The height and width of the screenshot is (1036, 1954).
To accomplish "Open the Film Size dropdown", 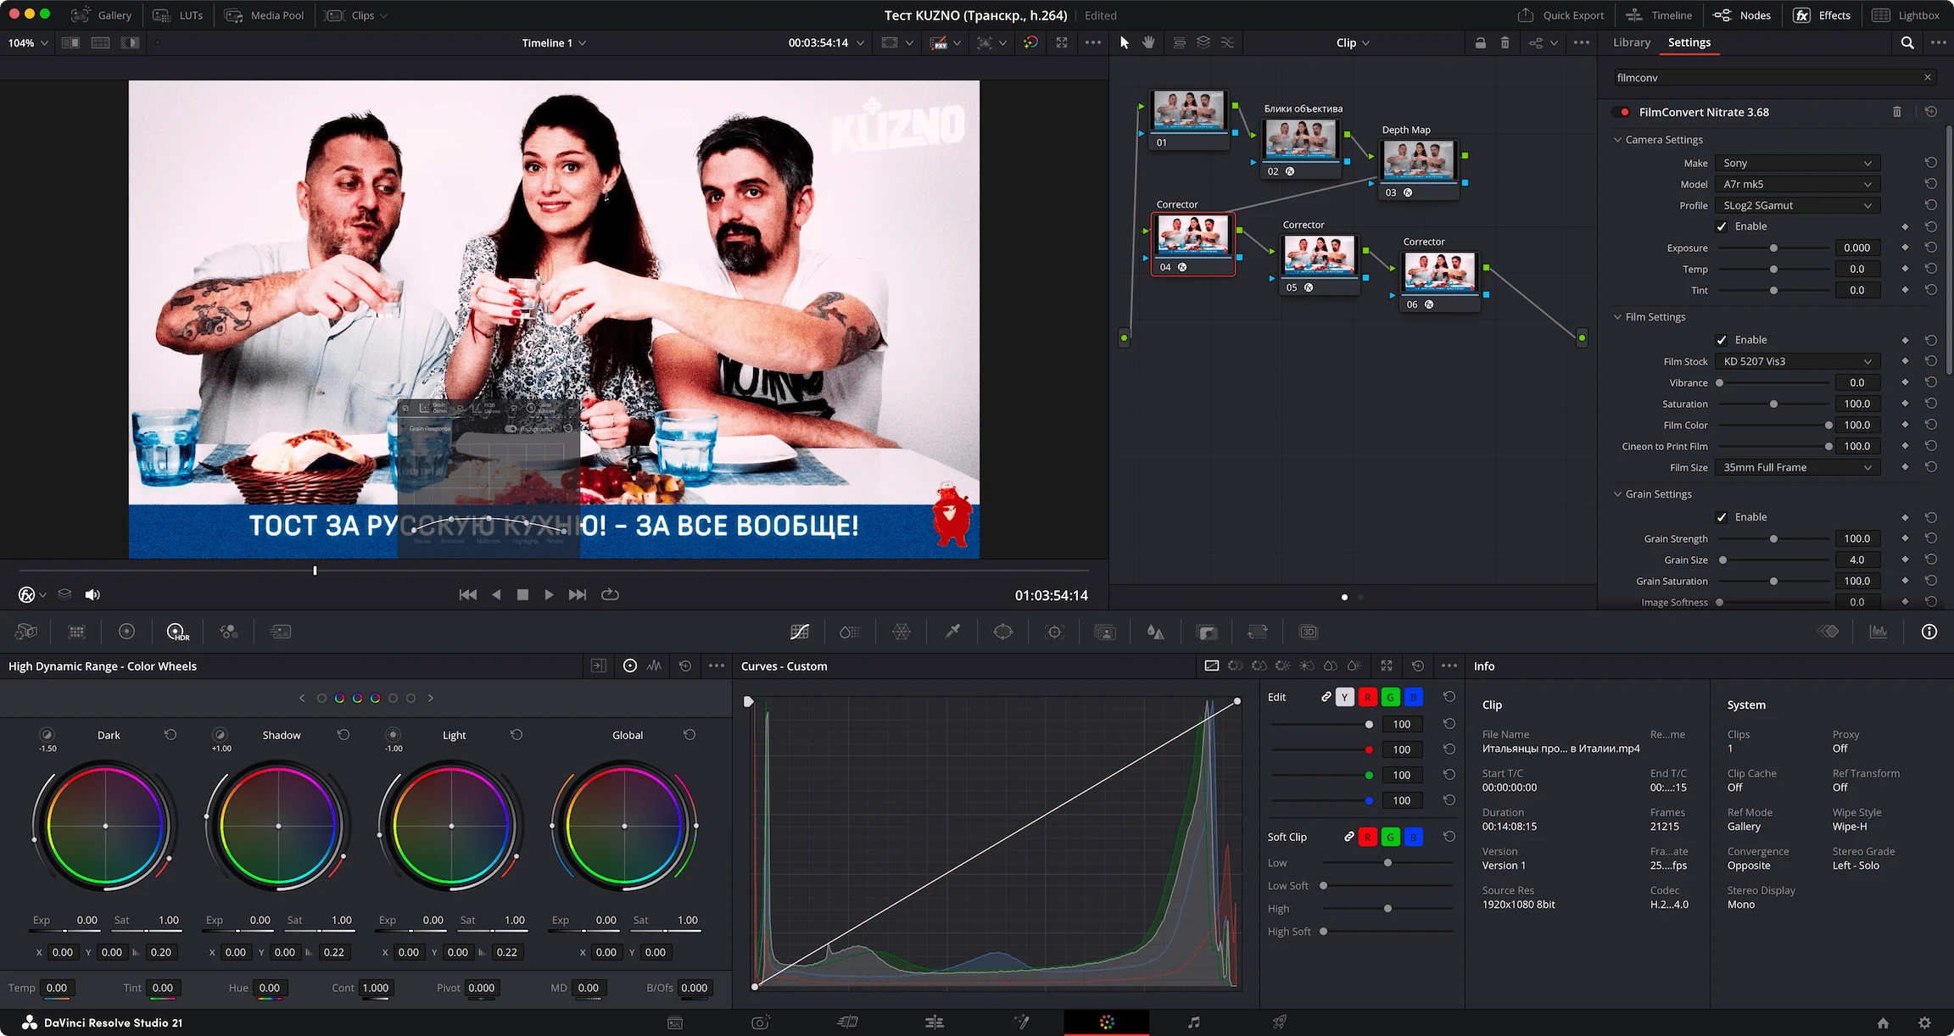I will pyautogui.click(x=1797, y=467).
